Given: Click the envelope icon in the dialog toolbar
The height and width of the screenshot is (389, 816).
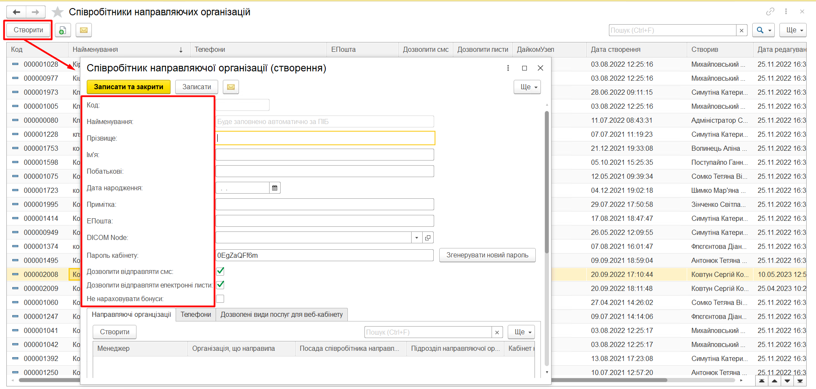Looking at the screenshot, I should [230, 87].
